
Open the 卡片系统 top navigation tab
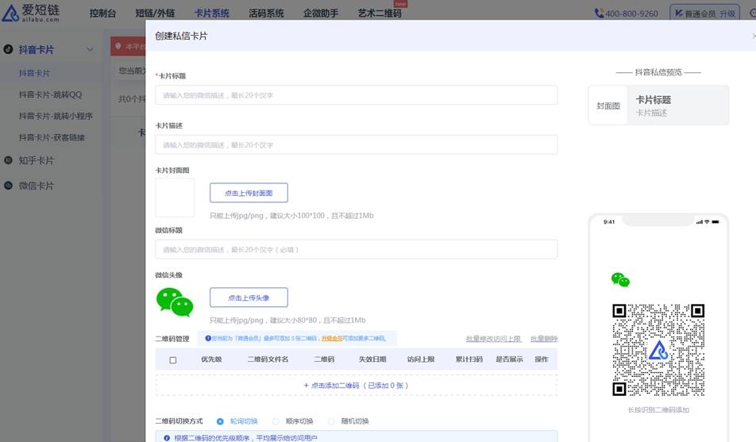[212, 13]
